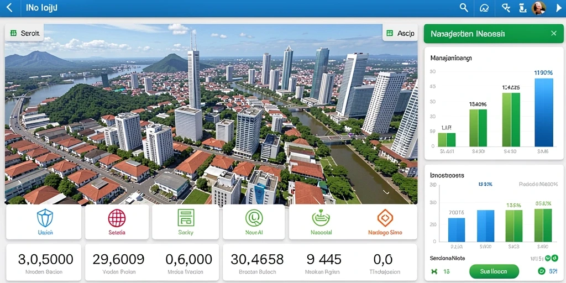This screenshot has width=566, height=283.
Task: Click the green 16 value beside X icon
Action: 447,271
